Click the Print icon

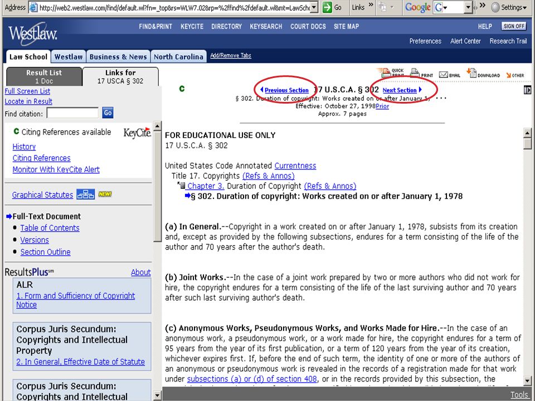(x=415, y=73)
